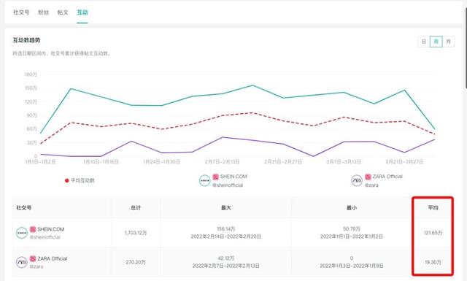This screenshot has width=467, height=281.
Task: Click the 最小 column header
Action: click(x=352, y=208)
